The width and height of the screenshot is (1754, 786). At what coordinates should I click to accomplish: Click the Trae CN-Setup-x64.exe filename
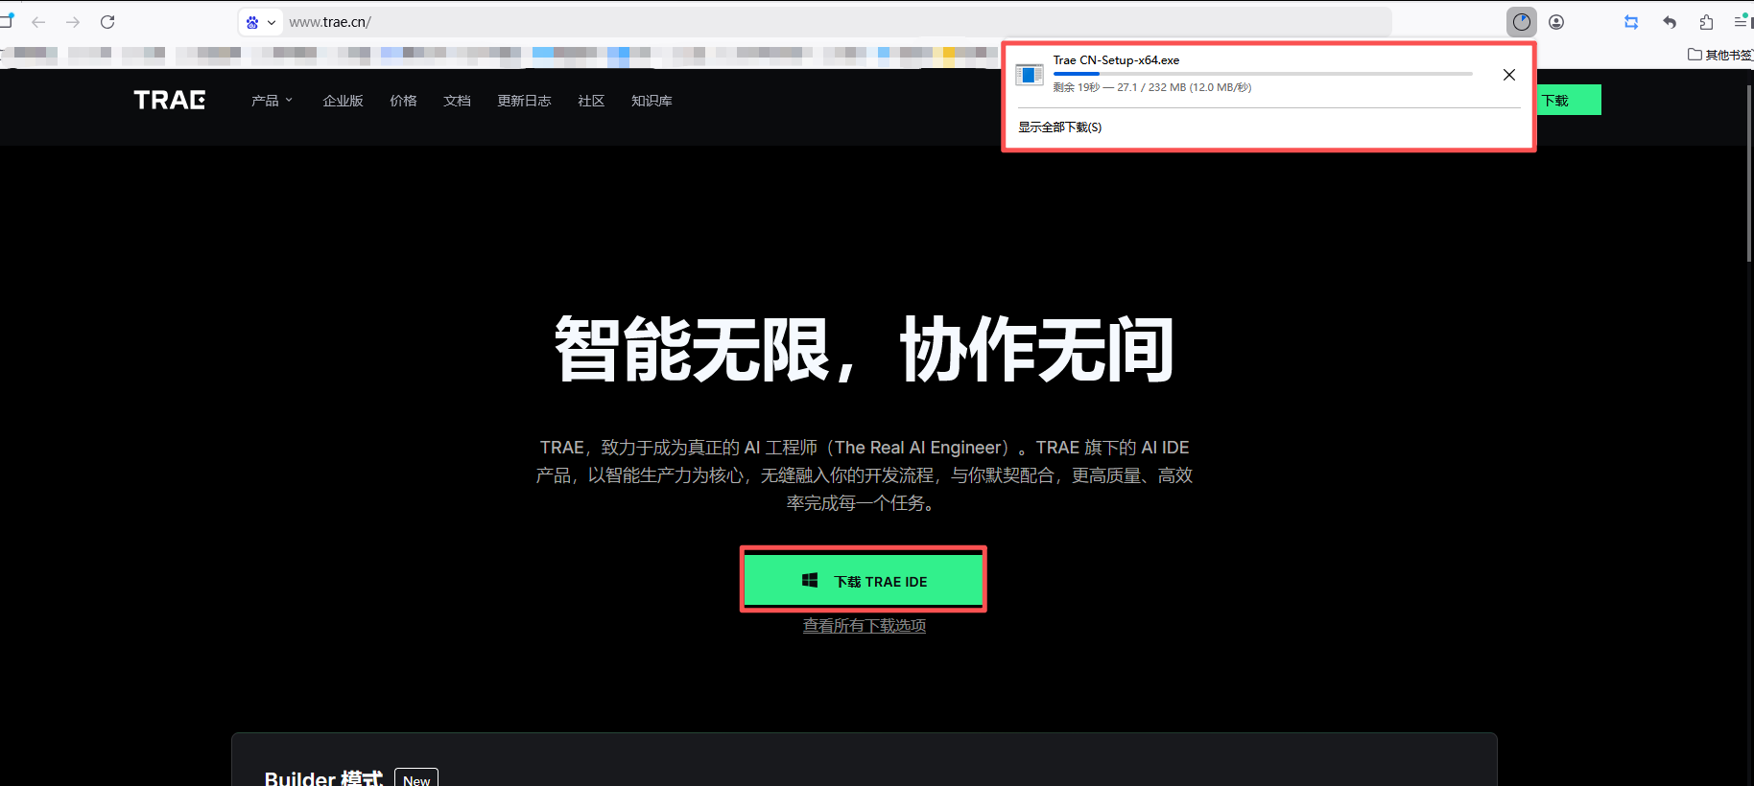[x=1116, y=59]
